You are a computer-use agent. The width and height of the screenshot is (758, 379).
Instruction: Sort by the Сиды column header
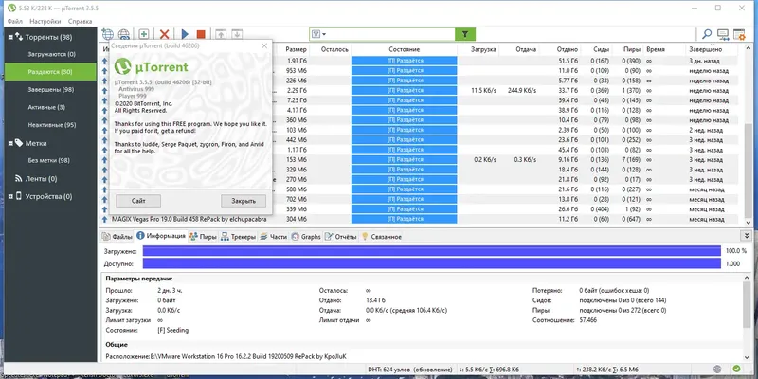(602, 49)
